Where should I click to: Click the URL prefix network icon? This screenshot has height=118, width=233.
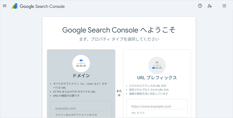157,66
